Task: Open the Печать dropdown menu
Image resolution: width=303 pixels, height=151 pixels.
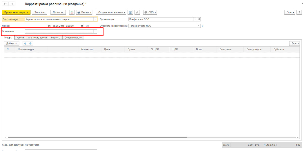Action: coord(84,12)
